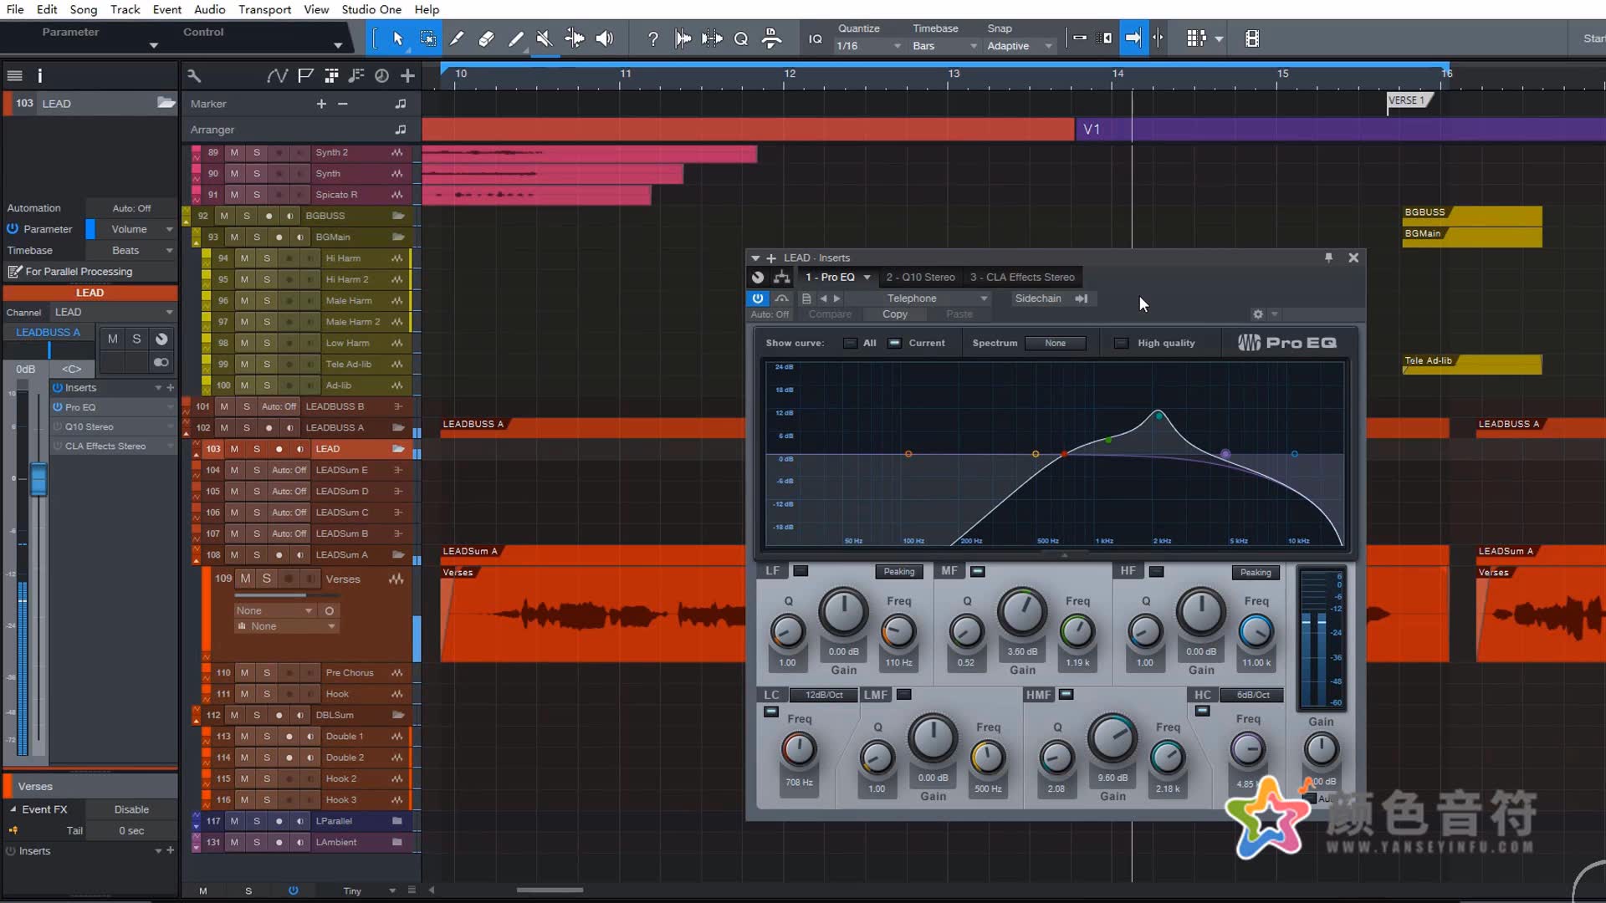Open Pro EQ settings gear
This screenshot has height=903, width=1606.
click(1257, 314)
